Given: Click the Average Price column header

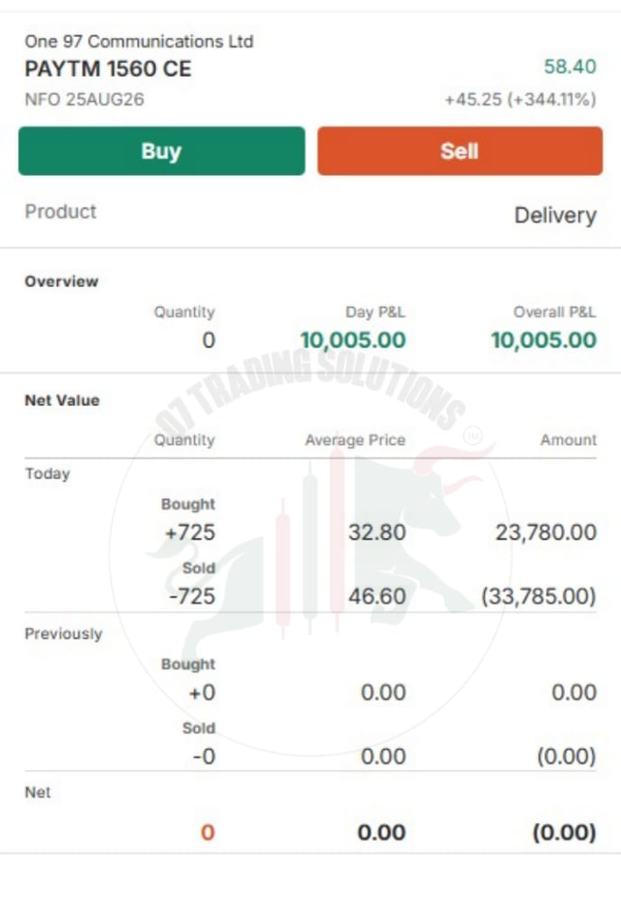Looking at the screenshot, I should point(355,440).
